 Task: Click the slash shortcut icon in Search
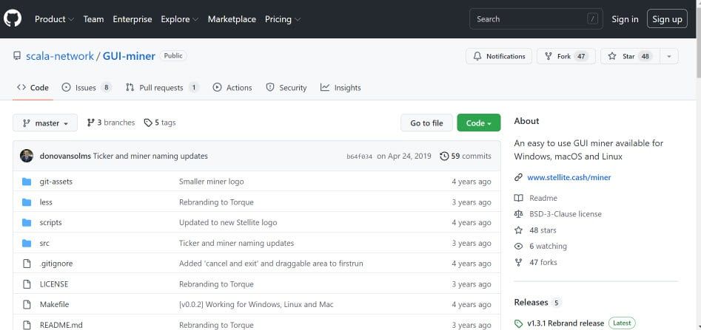[x=592, y=19]
